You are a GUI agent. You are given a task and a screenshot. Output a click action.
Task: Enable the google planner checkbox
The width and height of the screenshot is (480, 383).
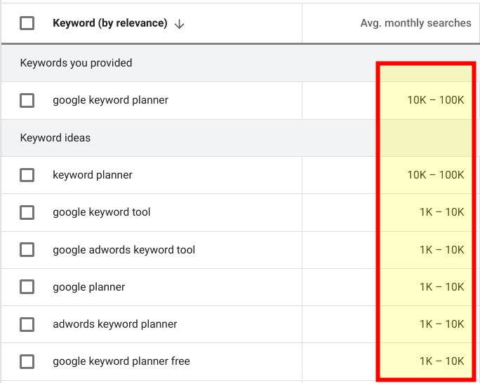tap(27, 287)
